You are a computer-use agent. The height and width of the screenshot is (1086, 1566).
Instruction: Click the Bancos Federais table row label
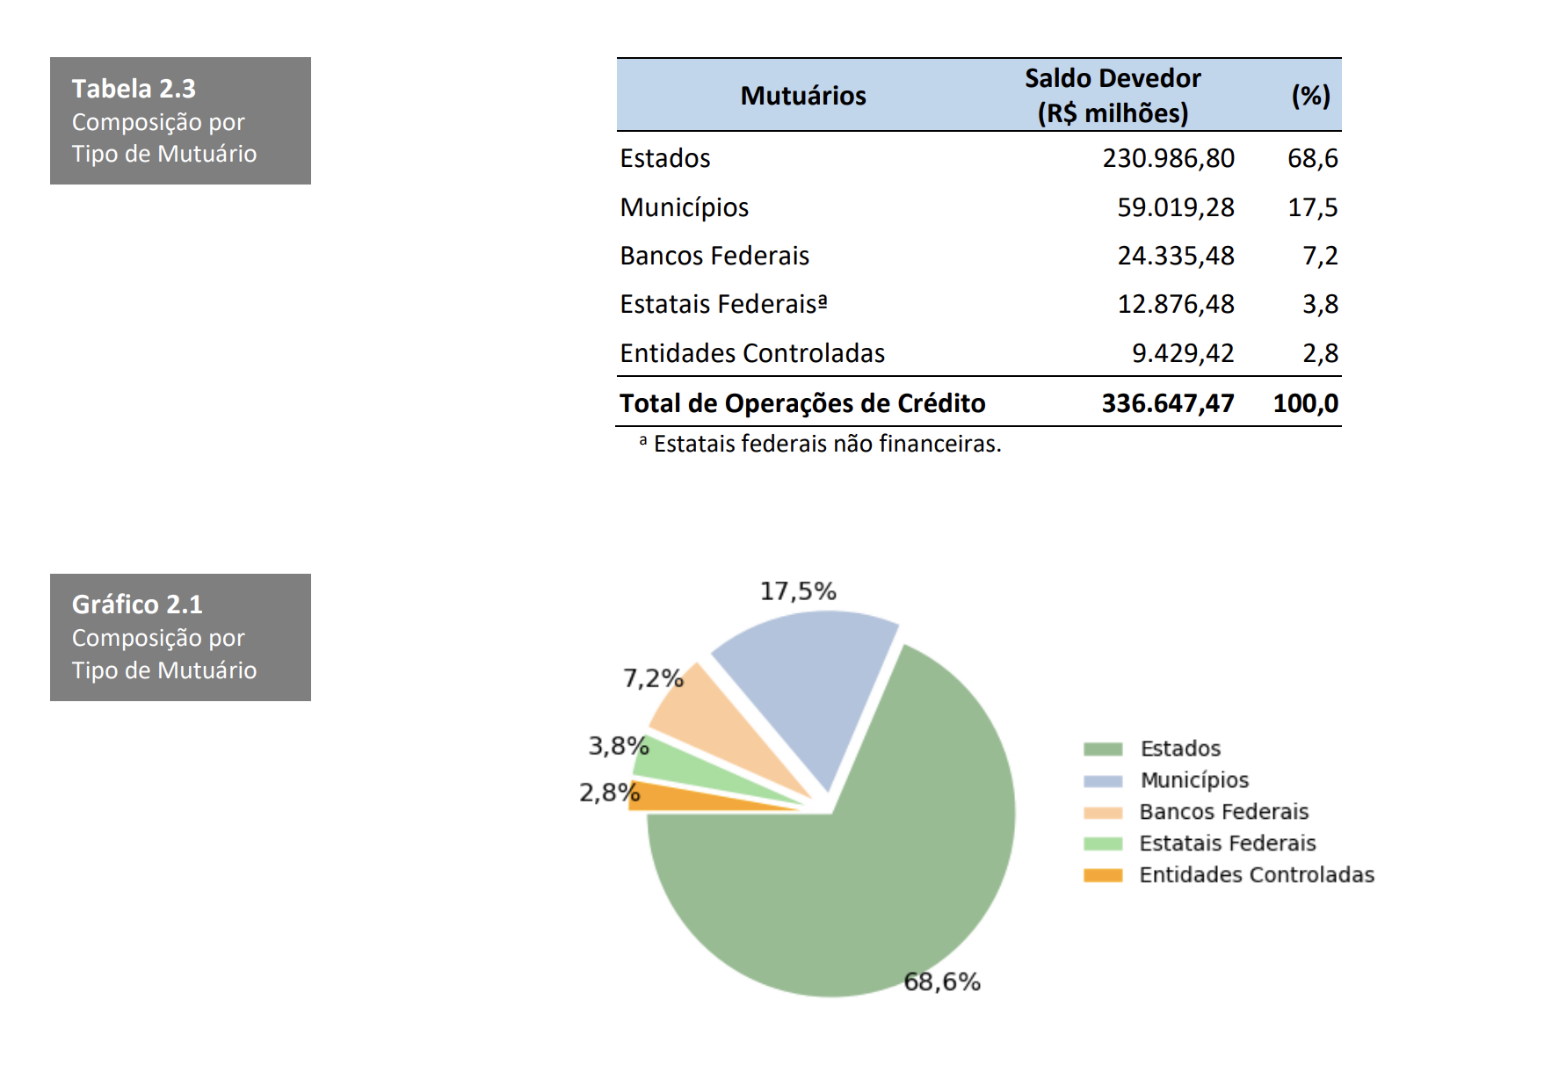click(714, 256)
